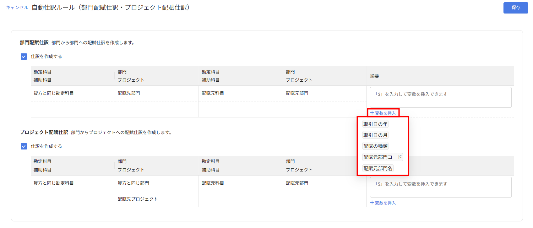Click the 貸方と同じ部門 cell

click(133, 183)
